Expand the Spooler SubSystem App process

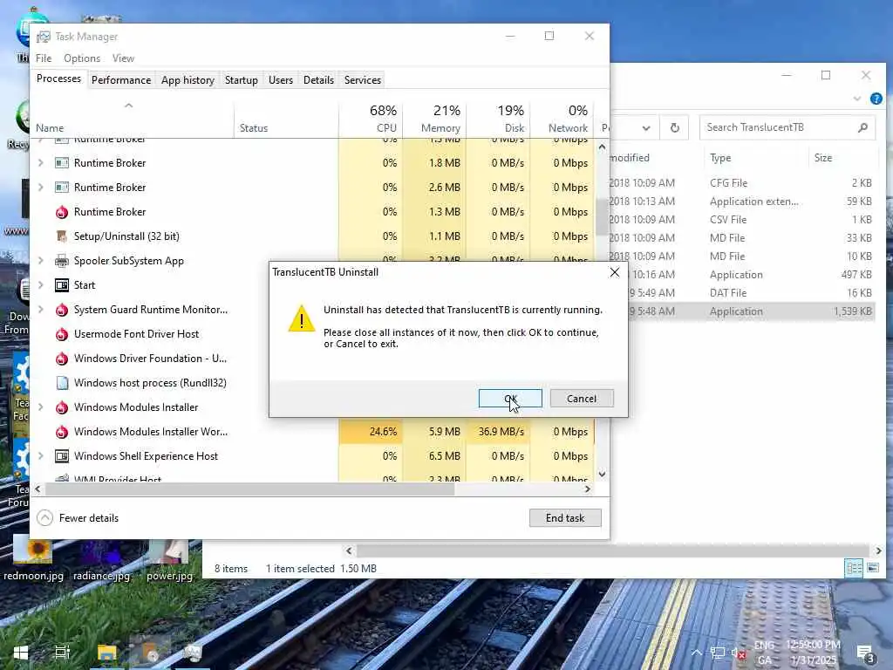click(x=40, y=260)
